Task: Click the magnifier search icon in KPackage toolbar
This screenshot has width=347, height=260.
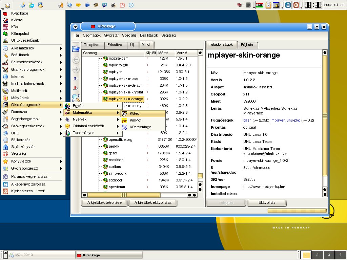Action: point(76,98)
